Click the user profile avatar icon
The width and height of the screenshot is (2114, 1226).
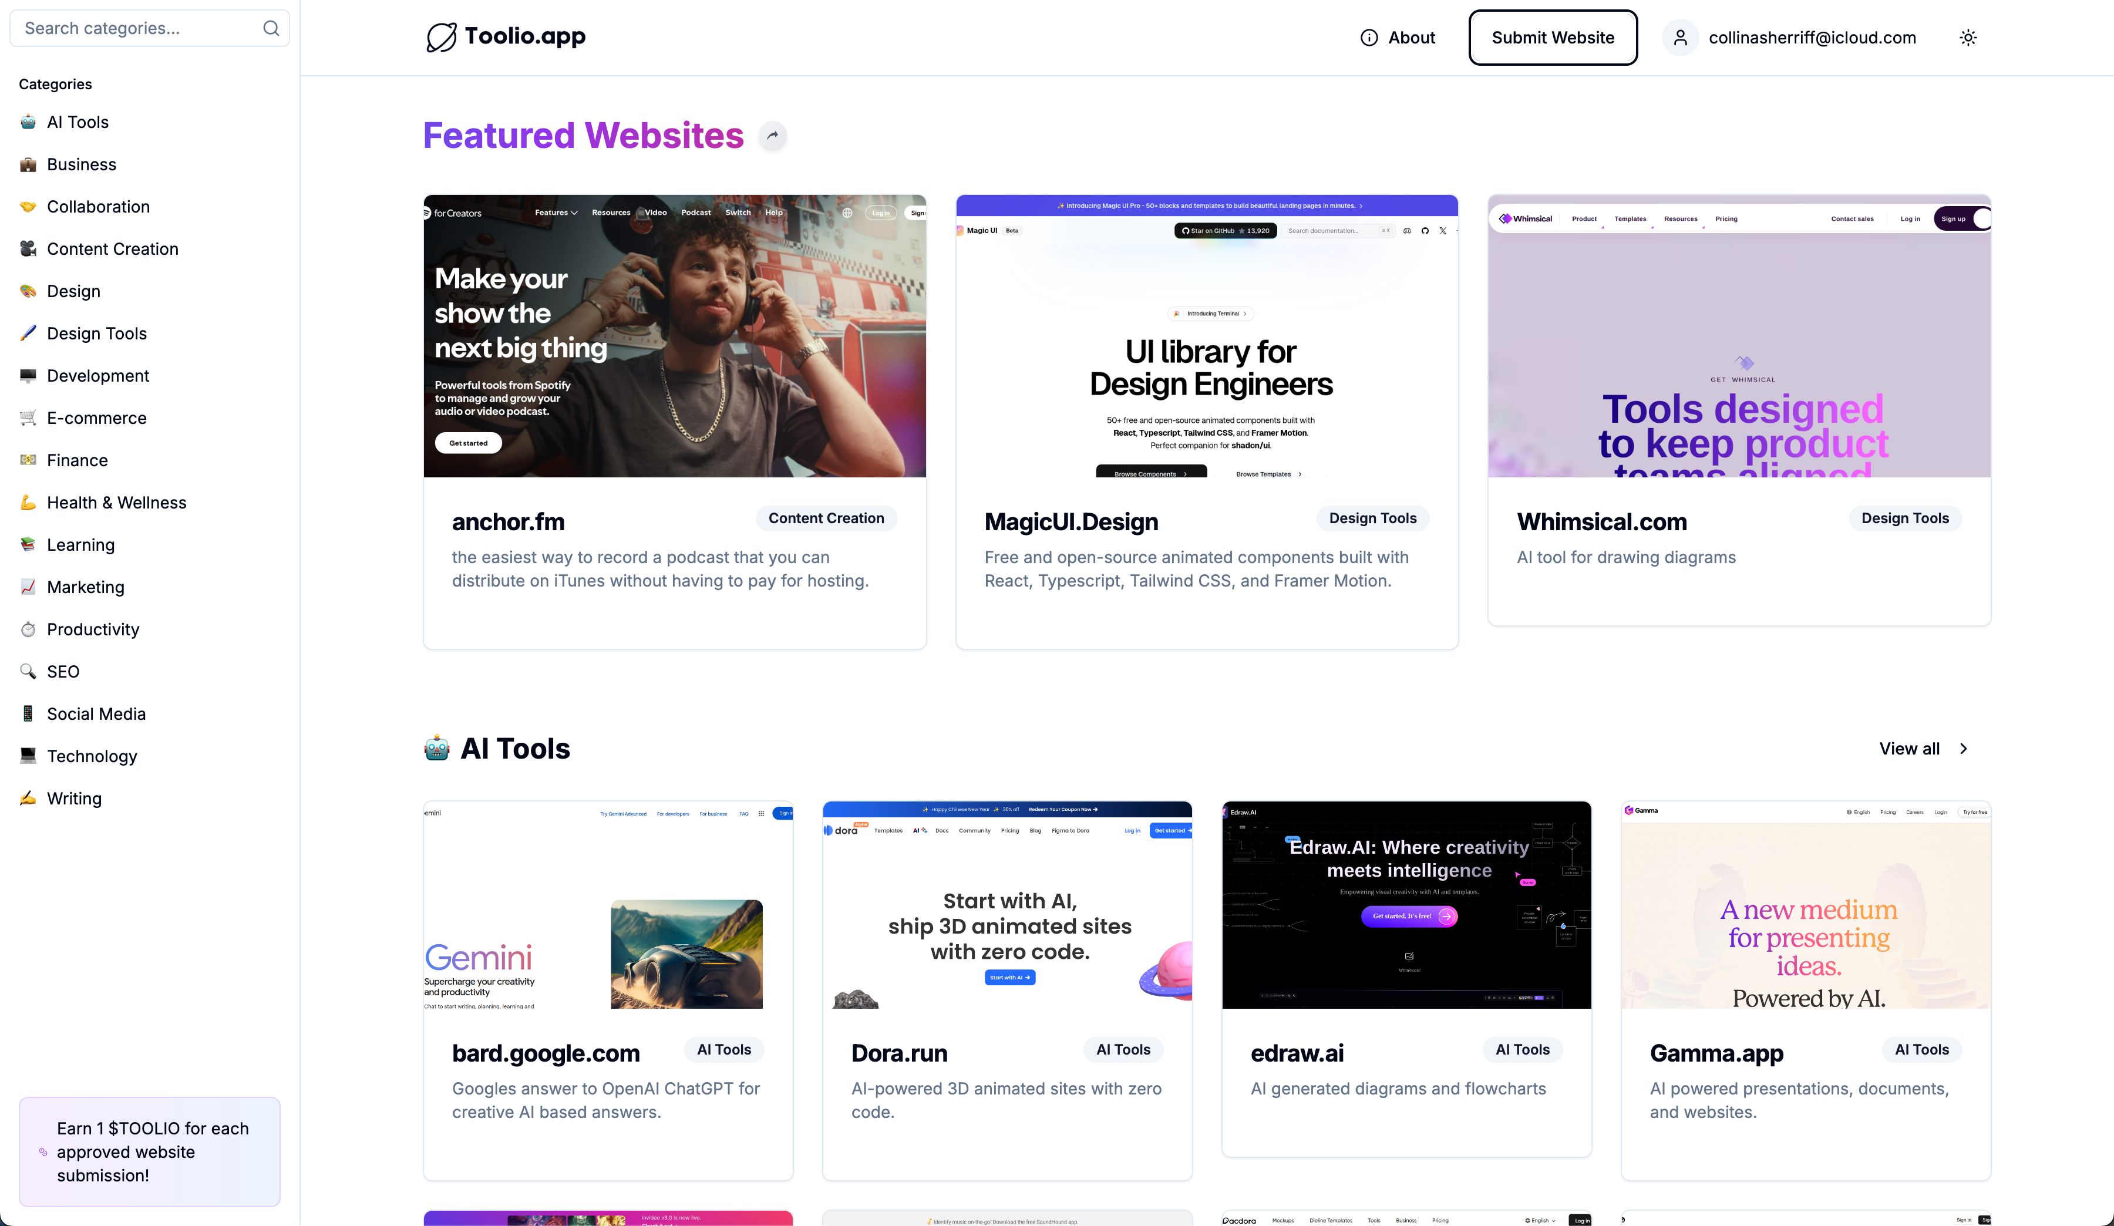point(1680,38)
